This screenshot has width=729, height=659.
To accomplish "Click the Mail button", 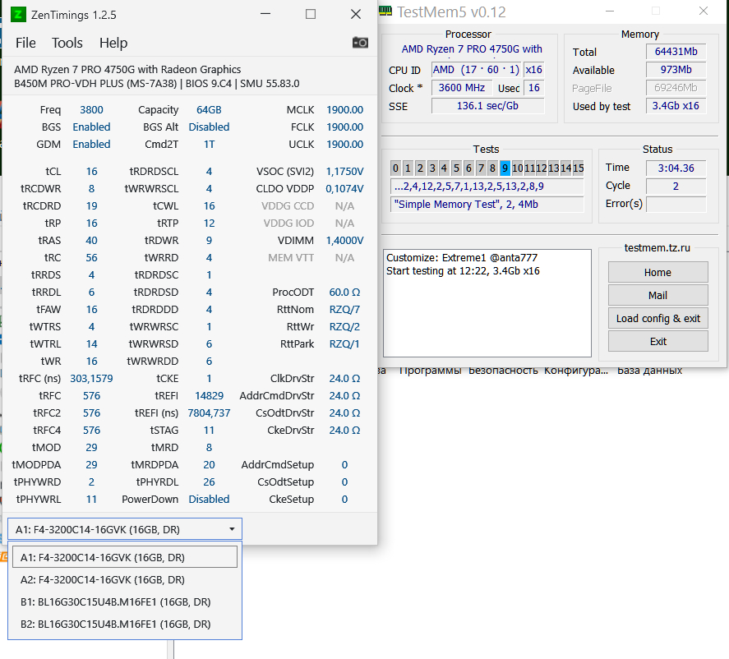I will point(657,295).
